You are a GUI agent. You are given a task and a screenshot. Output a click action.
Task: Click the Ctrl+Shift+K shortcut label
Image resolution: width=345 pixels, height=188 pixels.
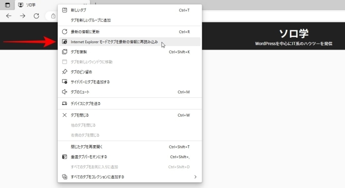coord(179,52)
